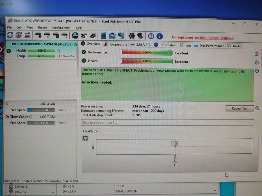Click the network globe monitor icon
Viewport: 262px width, 196px height.
click(x=121, y=36)
